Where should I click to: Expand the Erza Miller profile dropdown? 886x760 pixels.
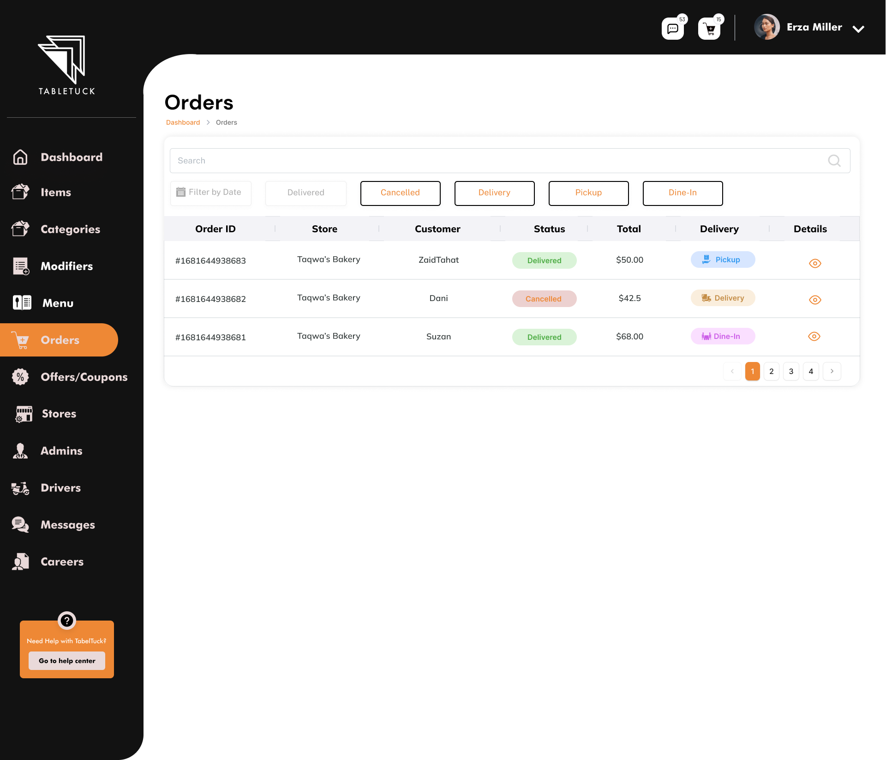click(858, 29)
